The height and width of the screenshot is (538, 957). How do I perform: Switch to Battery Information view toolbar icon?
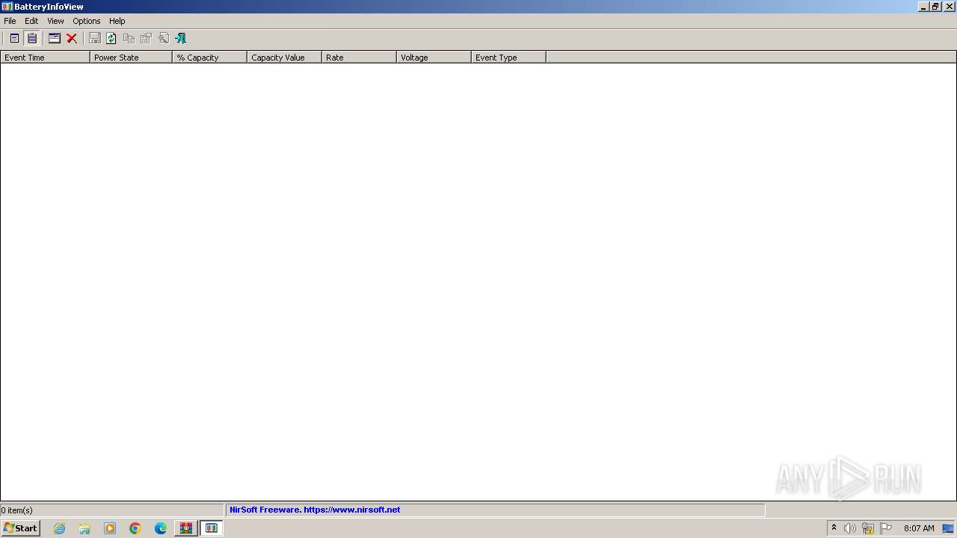click(x=14, y=38)
